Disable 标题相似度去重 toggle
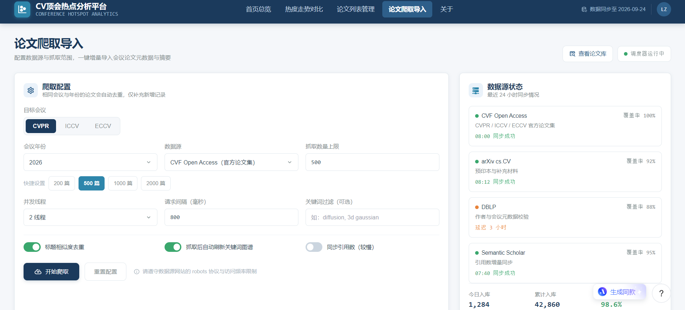 32,247
